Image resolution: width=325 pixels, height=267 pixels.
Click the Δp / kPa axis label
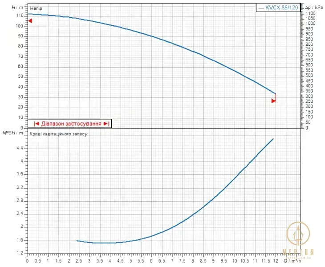point(314,8)
